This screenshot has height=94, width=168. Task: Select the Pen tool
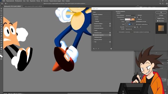click(x=1, y=36)
